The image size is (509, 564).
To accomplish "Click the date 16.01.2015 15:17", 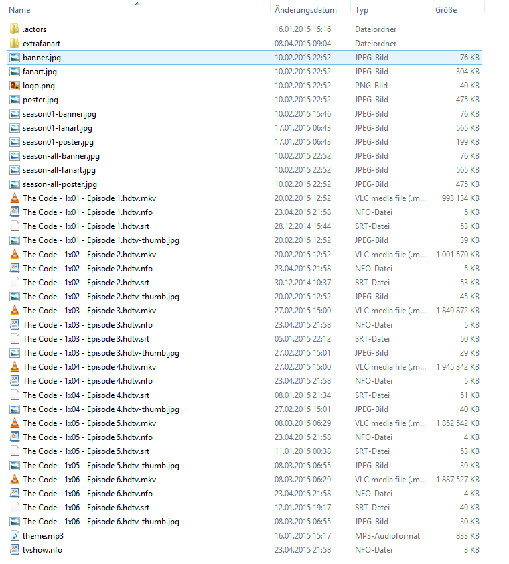I will (x=303, y=536).
